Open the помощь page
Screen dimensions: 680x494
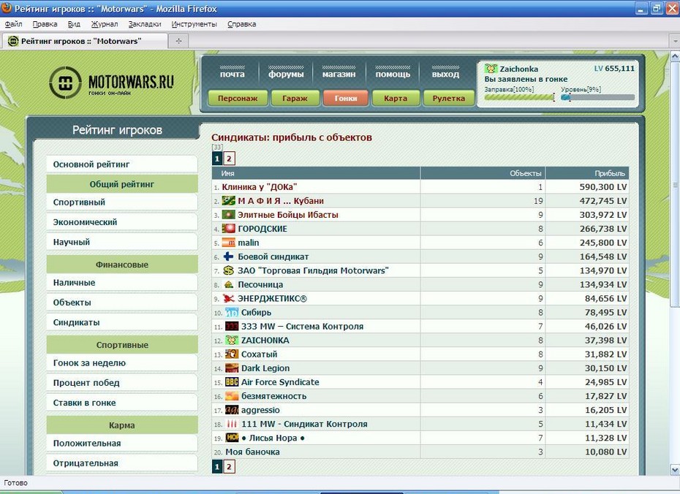coord(393,74)
